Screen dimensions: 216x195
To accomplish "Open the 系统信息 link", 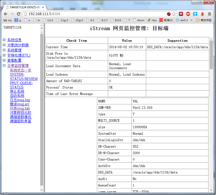I will pyautogui.click(x=14, y=40).
